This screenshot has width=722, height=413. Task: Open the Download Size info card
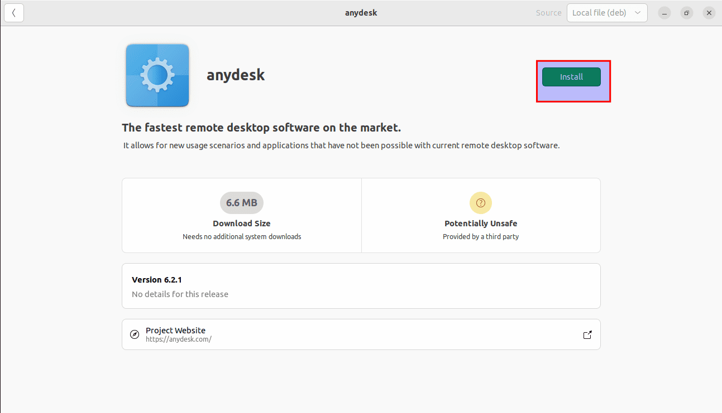pos(242,216)
